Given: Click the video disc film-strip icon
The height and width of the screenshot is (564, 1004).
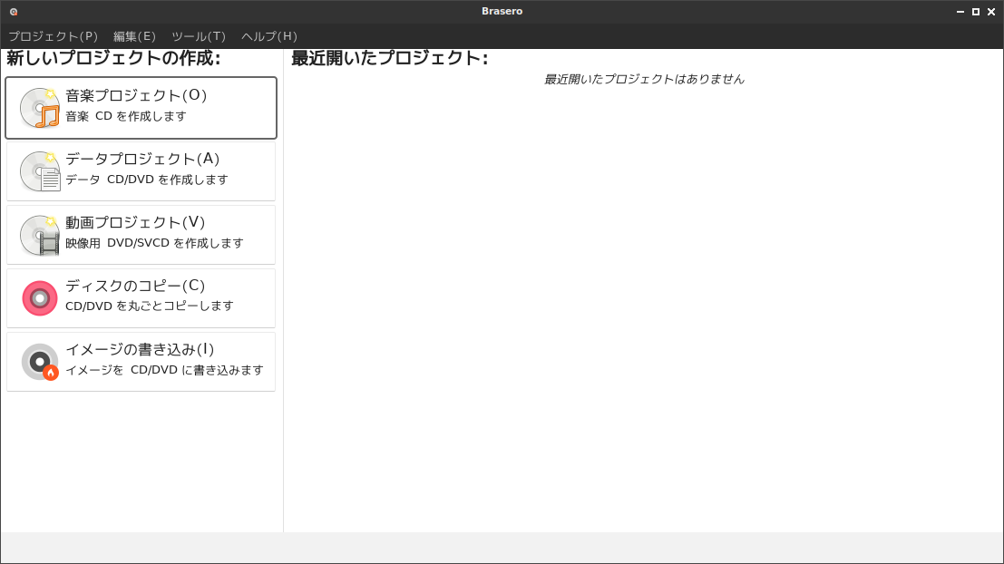Looking at the screenshot, I should point(40,235).
